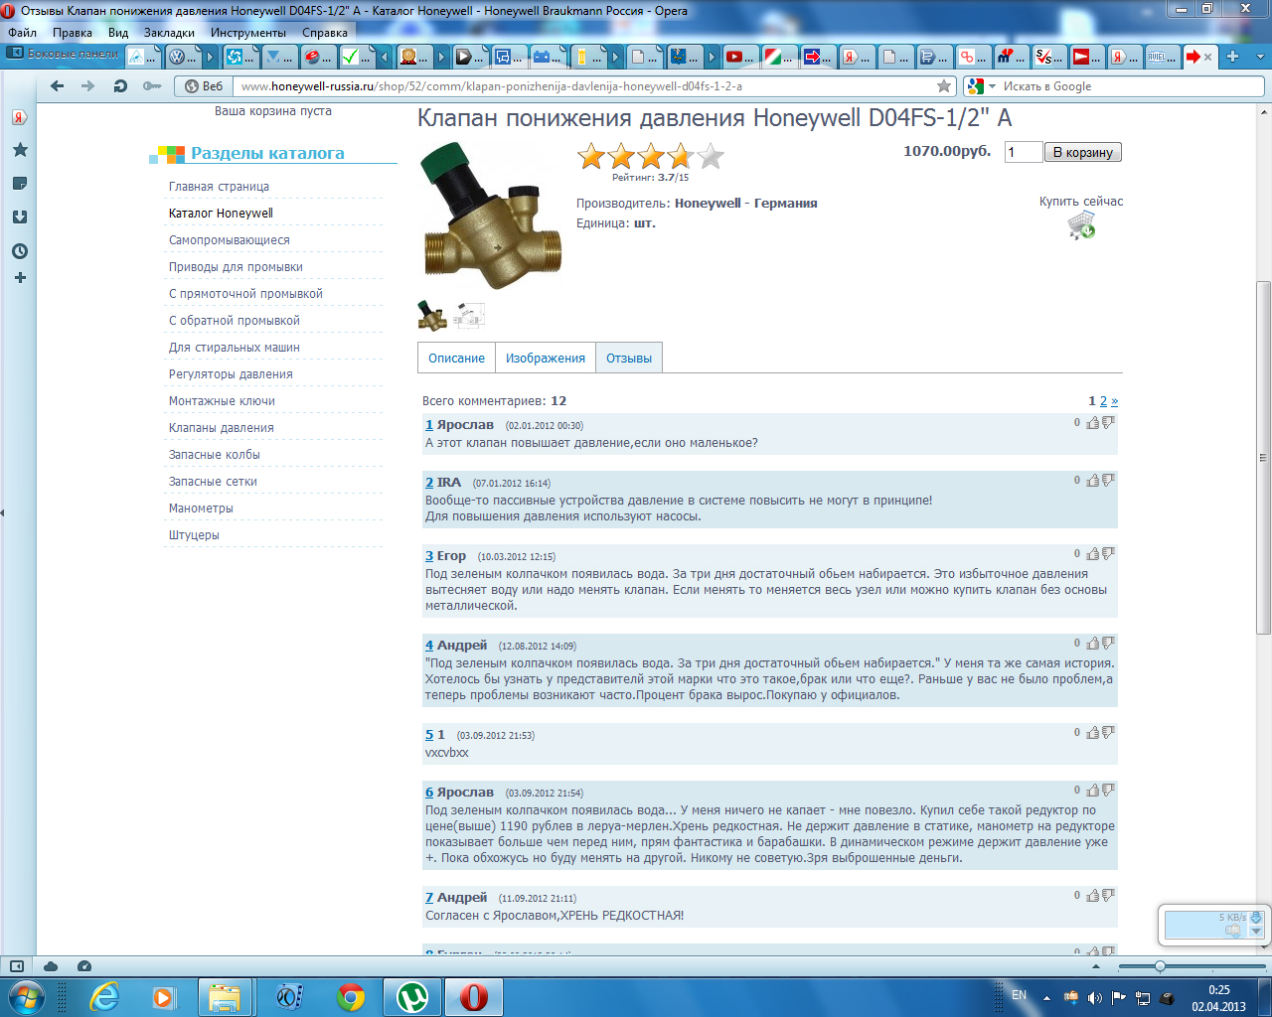Thumbs up Егор's comment
This screenshot has height=1017, width=1272.
[x=1093, y=554]
